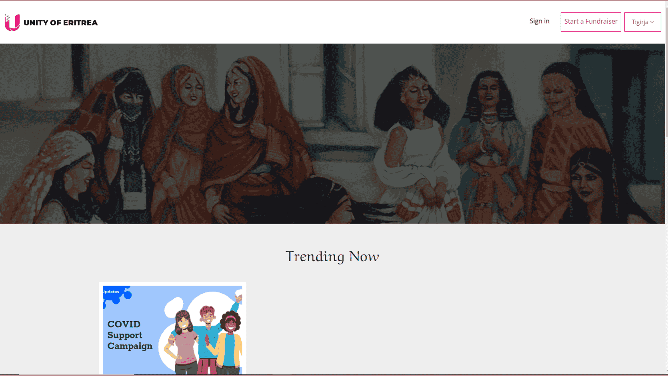668x376 pixels.
Task: Open the Sign in page
Action: [539, 21]
